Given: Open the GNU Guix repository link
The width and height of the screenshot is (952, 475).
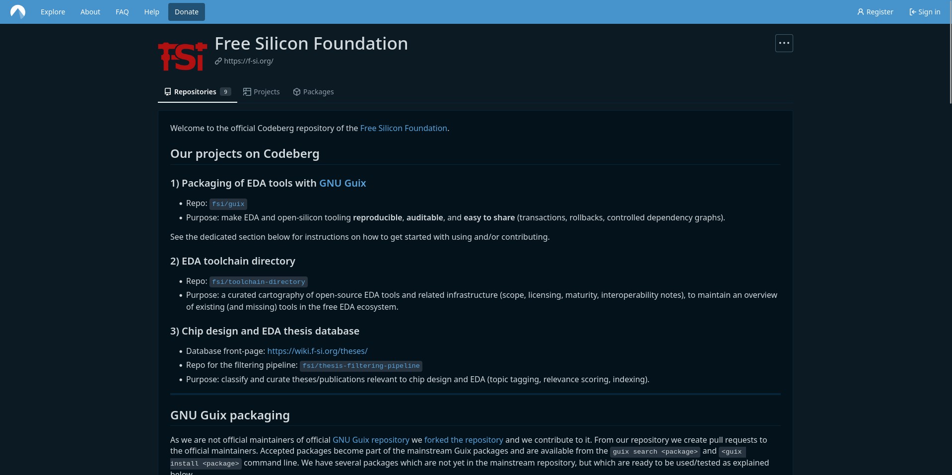Looking at the screenshot, I should tap(371, 440).
